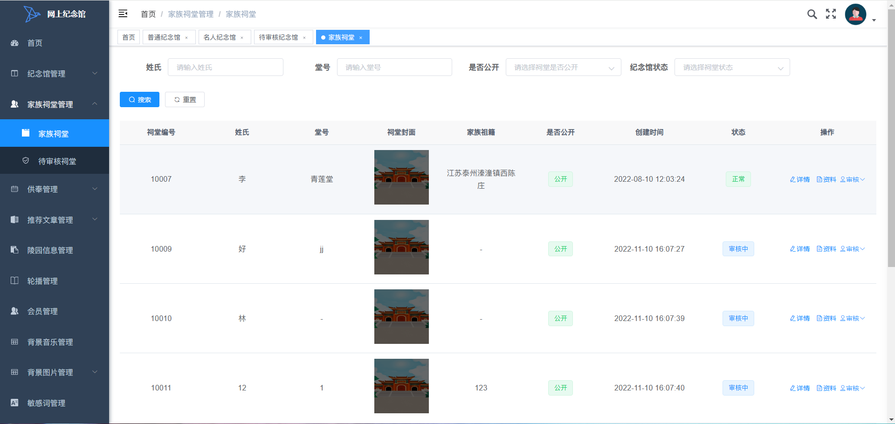Click the 供奉管理 calendar icon

point(14,189)
